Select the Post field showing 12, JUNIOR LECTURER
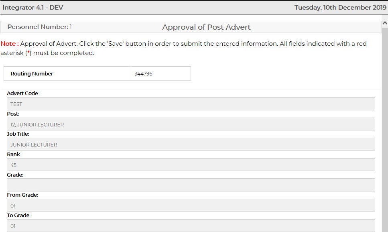388x232 pixels. click(191, 124)
